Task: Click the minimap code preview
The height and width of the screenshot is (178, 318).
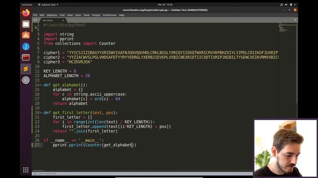Action: 287,28
